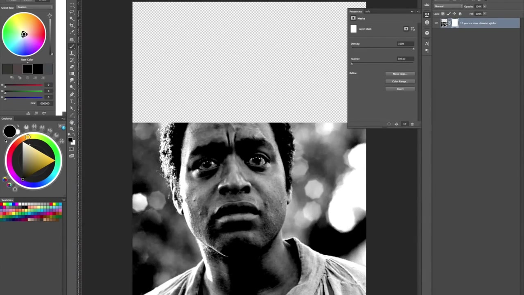Toggle mask enable eye icon in Properties

[x=405, y=124]
